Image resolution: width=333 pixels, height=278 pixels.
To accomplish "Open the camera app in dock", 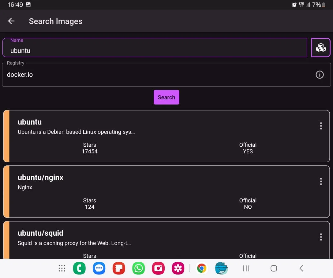I will pyautogui.click(x=158, y=268).
